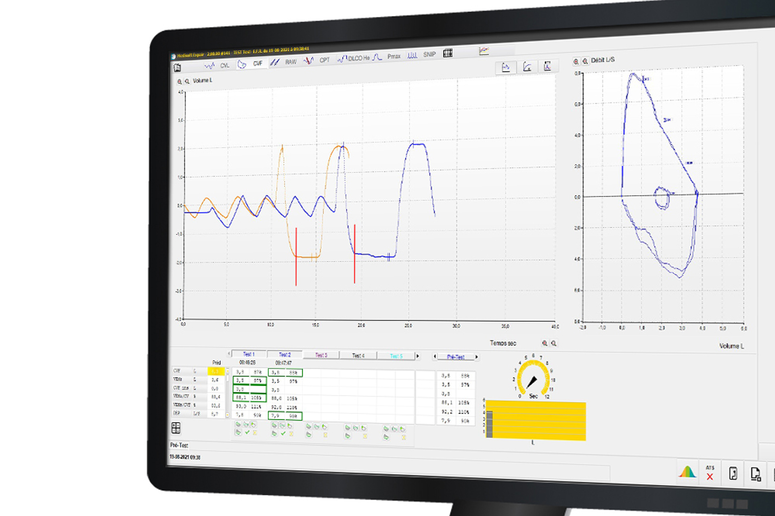The height and width of the screenshot is (516, 775).
Task: Select the Test 4 tab
Action: [358, 356]
